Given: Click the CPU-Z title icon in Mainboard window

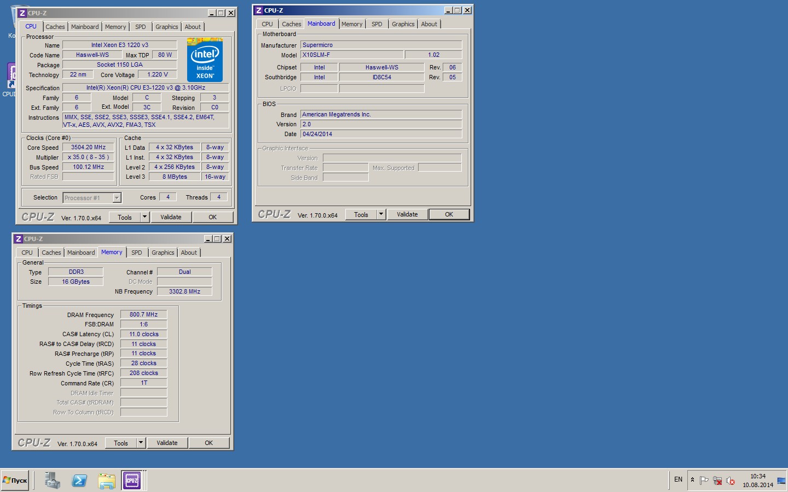Looking at the screenshot, I should [259, 10].
